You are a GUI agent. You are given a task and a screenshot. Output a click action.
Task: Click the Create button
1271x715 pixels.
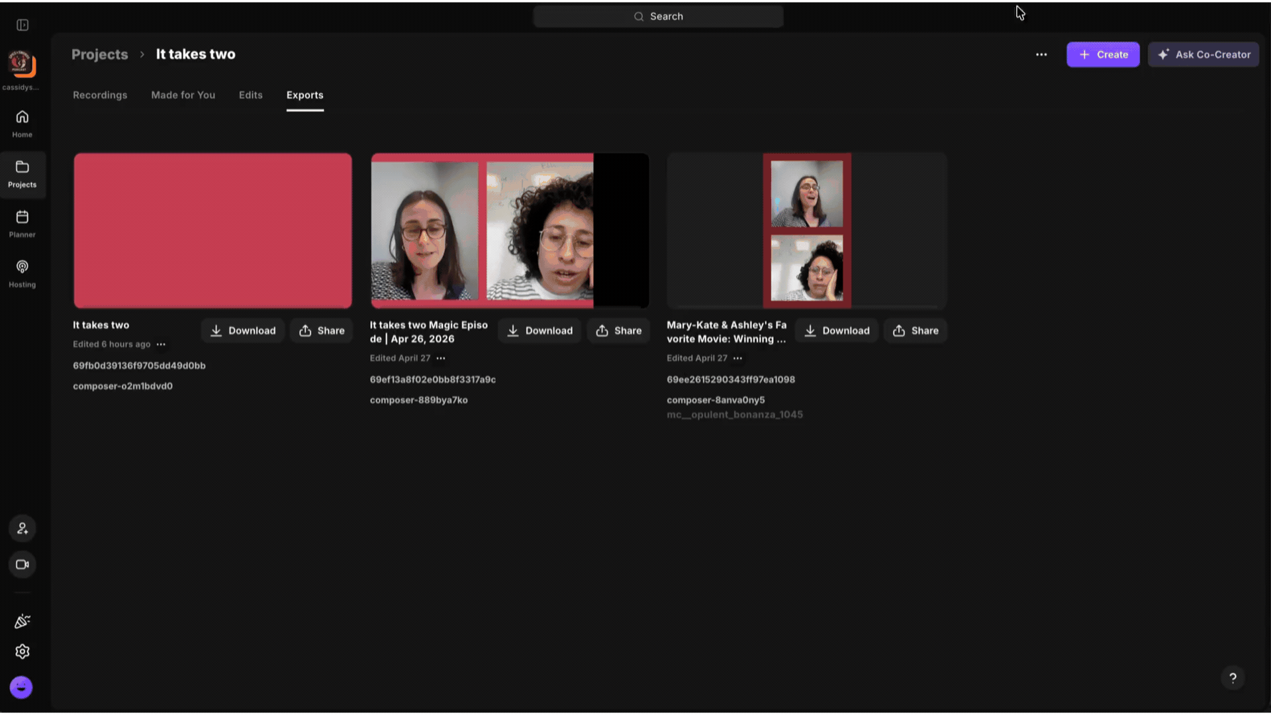click(1103, 54)
